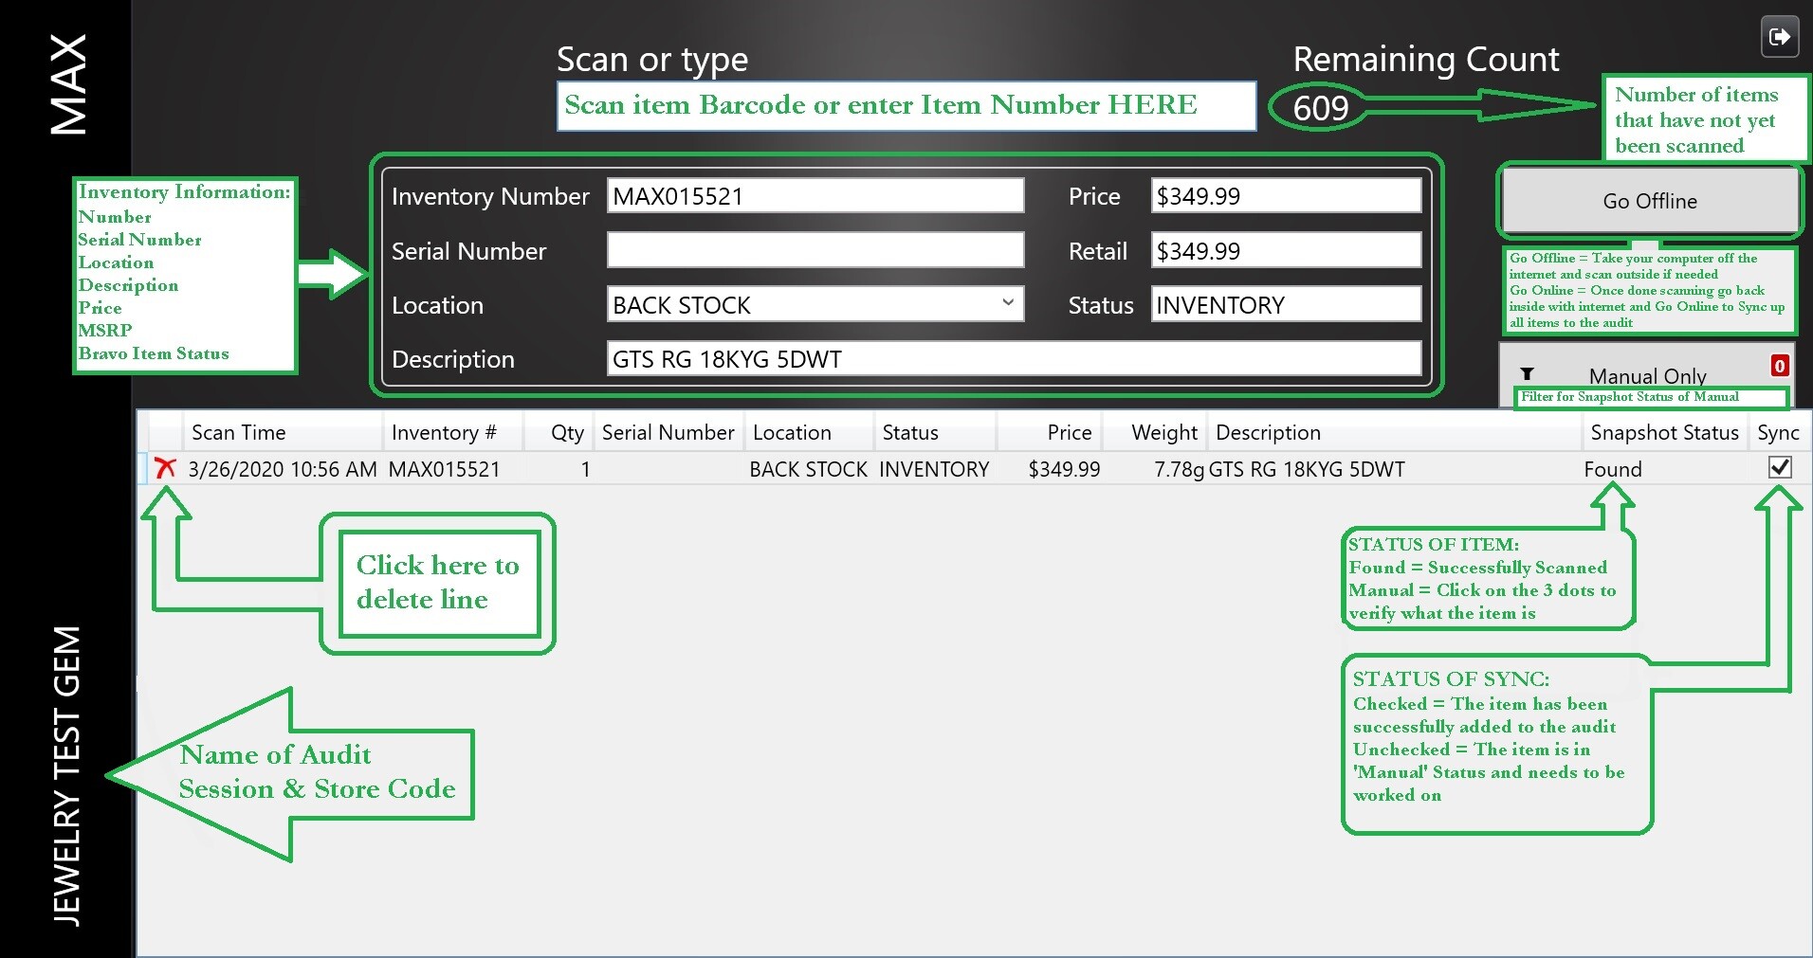Click the Price field in item details

(x=1285, y=196)
